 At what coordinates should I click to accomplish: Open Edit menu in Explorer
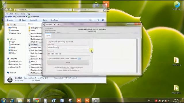pos(11,14)
